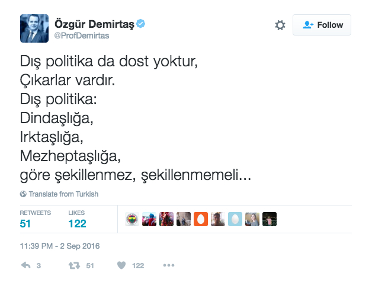Viewport: 372px width, 286px height.
Task: Click the reply arrow icon
Action: pyautogui.click(x=25, y=265)
